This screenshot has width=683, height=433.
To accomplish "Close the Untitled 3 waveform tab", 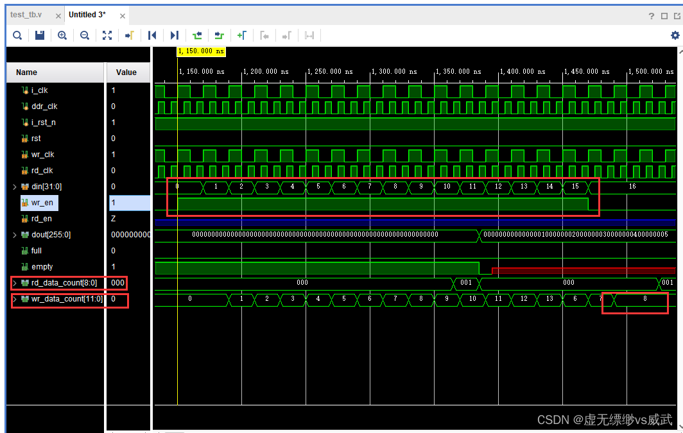I will [122, 15].
